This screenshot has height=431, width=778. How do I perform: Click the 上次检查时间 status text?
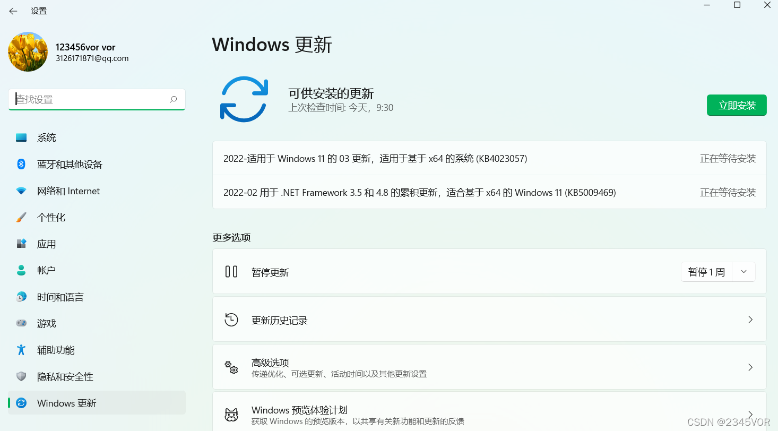pyautogui.click(x=341, y=108)
